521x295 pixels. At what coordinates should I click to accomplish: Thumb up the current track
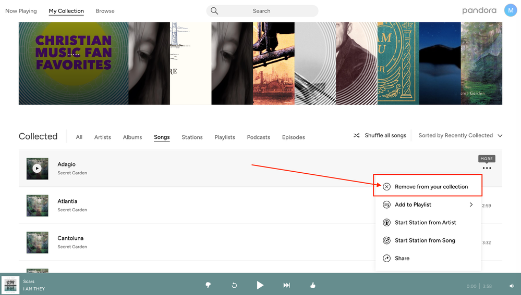point(313,285)
